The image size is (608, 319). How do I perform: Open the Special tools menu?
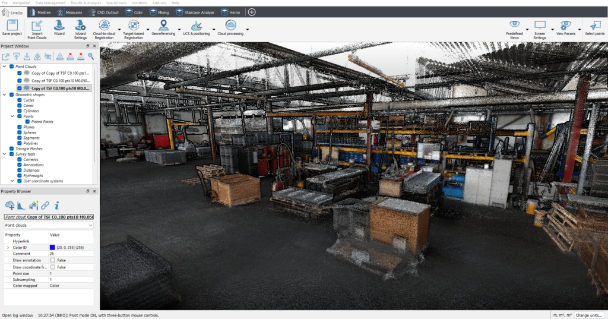coord(116,3)
